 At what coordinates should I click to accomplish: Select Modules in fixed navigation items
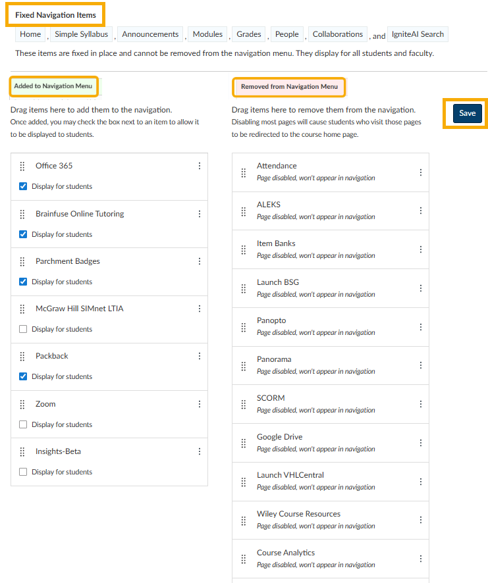tap(207, 34)
